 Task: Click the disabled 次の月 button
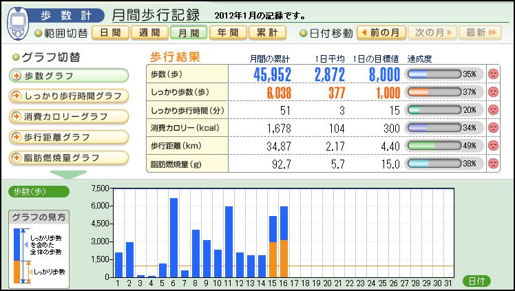[432, 33]
